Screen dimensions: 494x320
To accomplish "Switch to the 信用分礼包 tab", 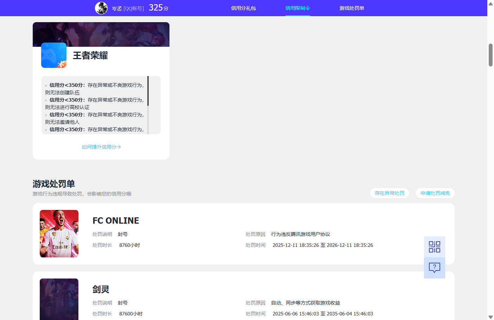I will (244, 8).
